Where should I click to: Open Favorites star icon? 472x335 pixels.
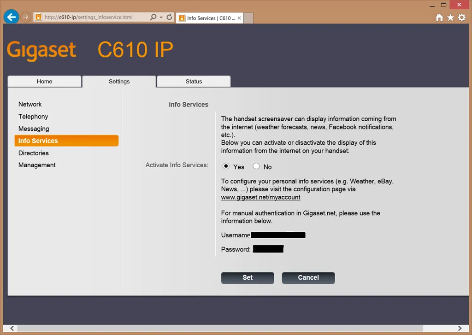(450, 18)
